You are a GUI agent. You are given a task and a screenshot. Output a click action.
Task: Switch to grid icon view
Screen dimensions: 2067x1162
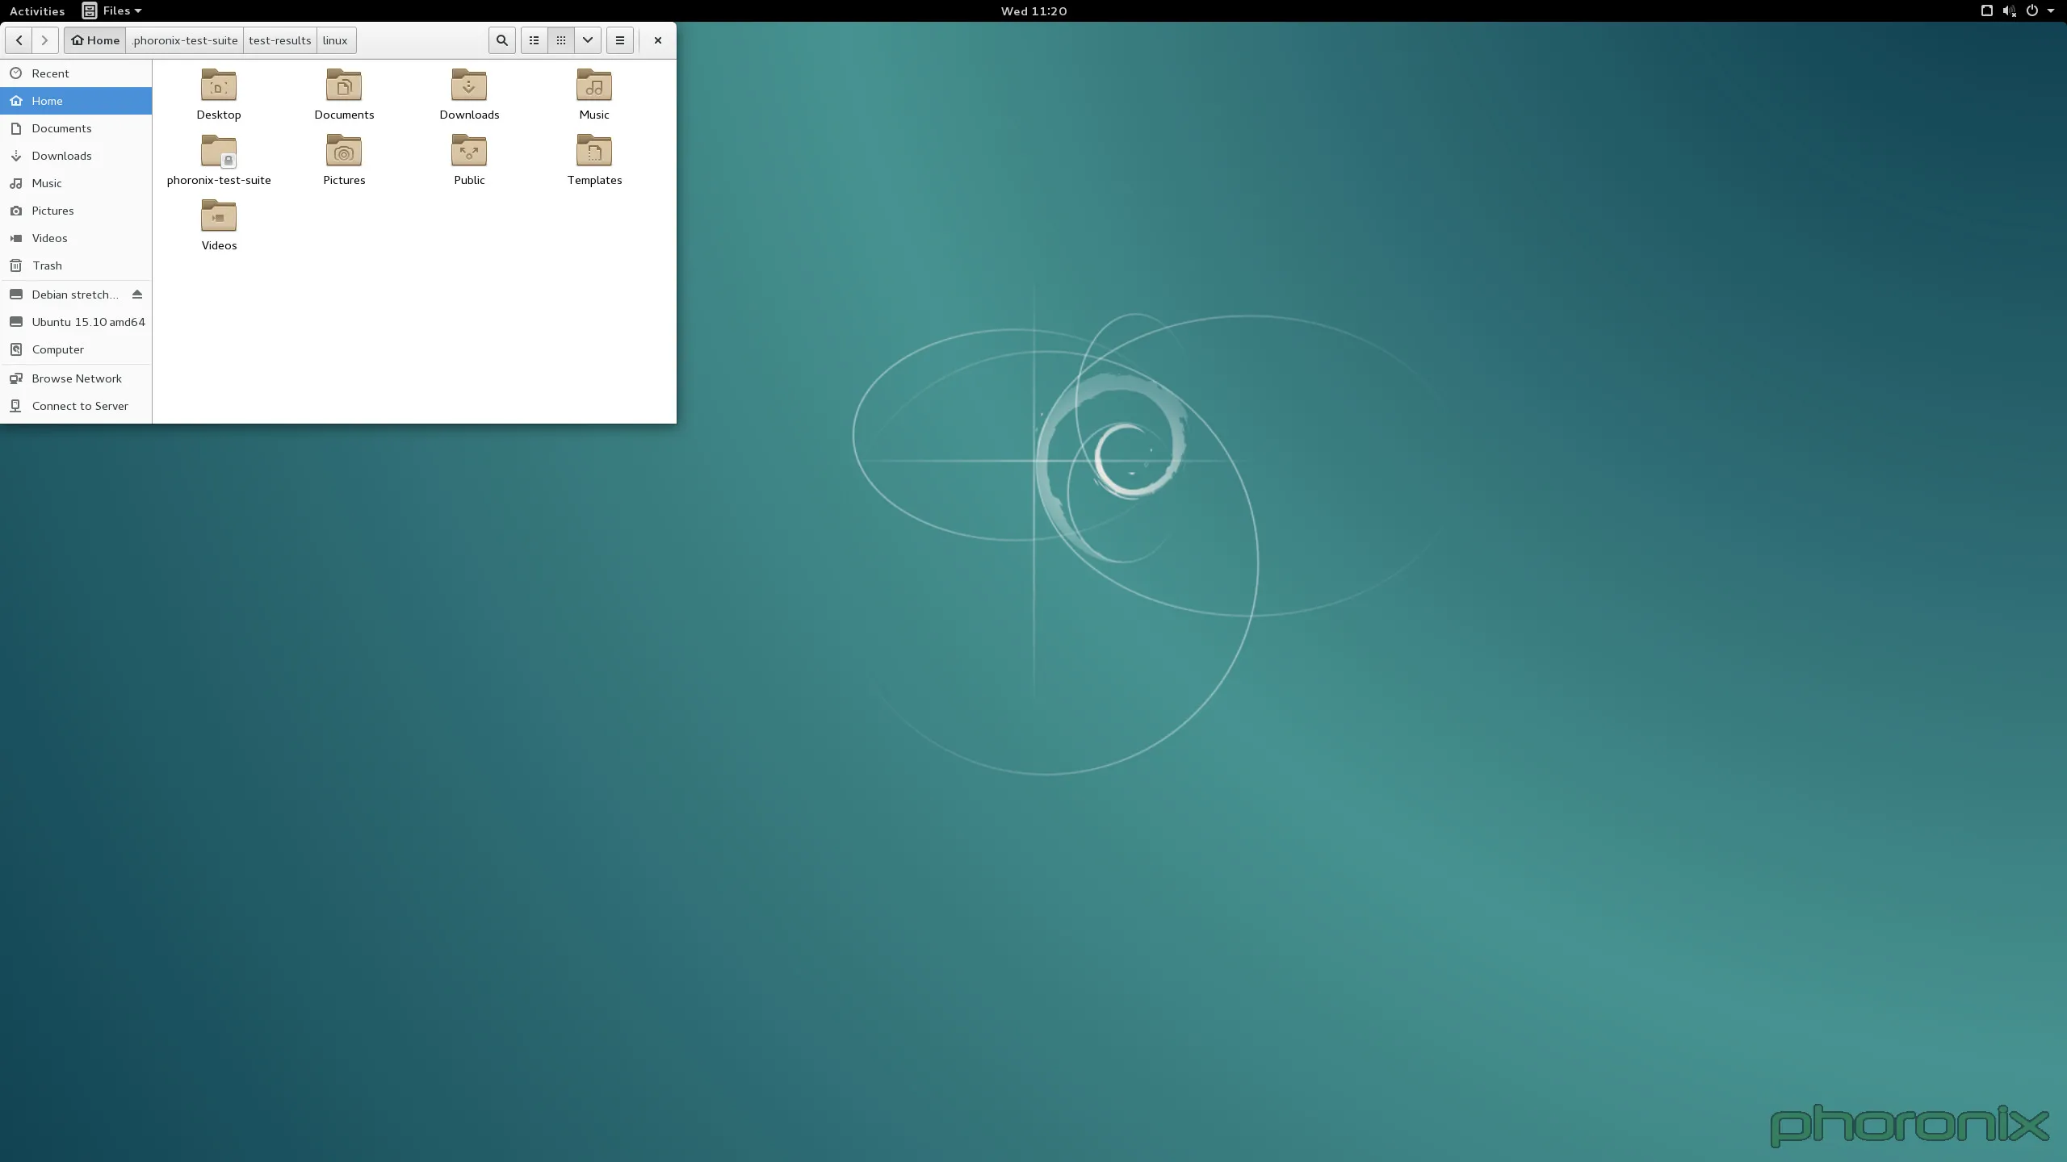tap(561, 40)
